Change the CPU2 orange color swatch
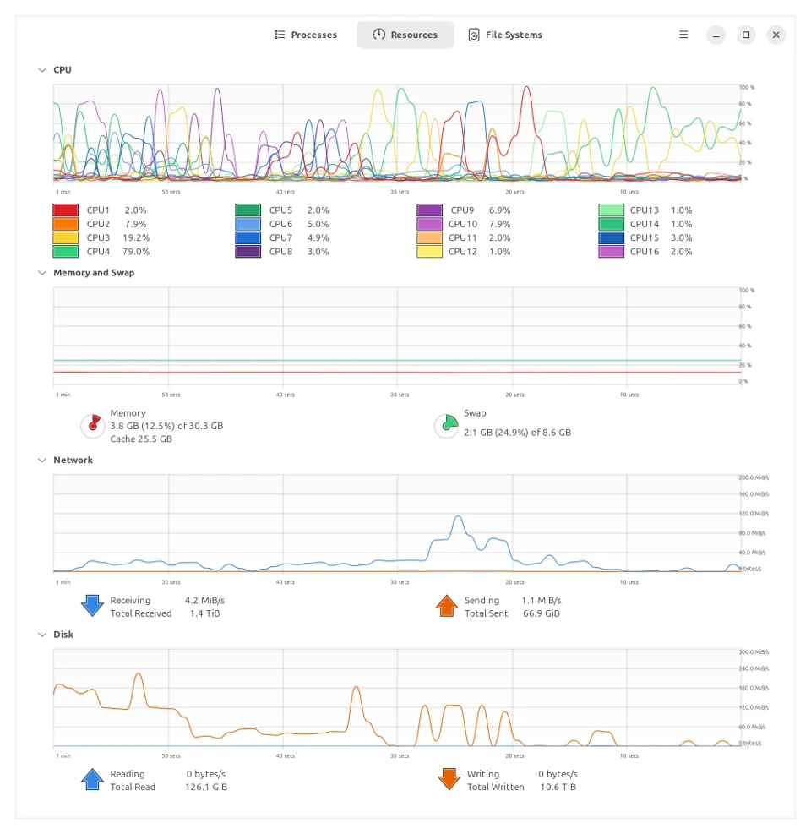This screenshot has height=834, width=811. (x=65, y=224)
